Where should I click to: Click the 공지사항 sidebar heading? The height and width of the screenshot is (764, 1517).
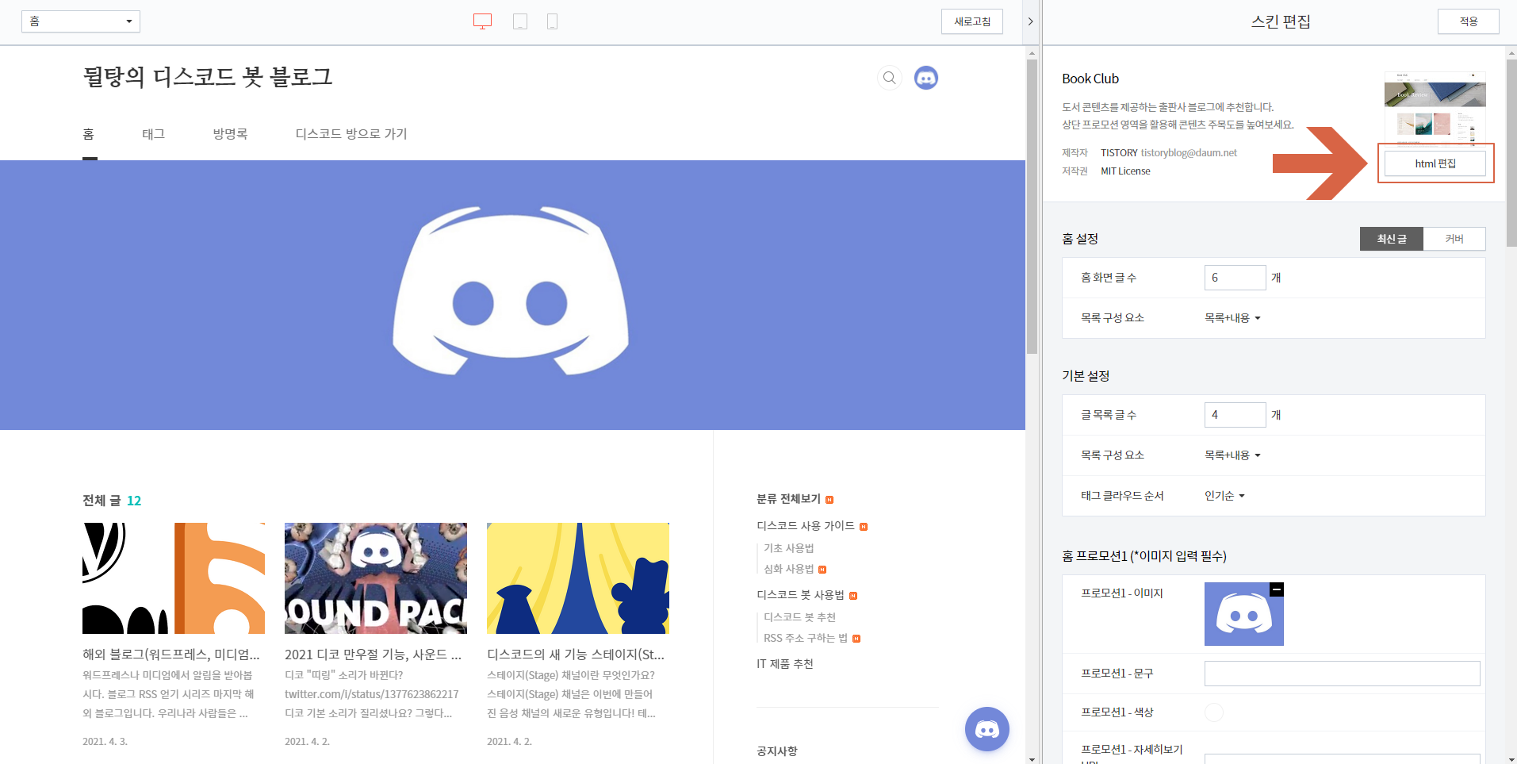(x=777, y=751)
